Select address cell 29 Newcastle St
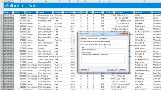 pos(125,84)
